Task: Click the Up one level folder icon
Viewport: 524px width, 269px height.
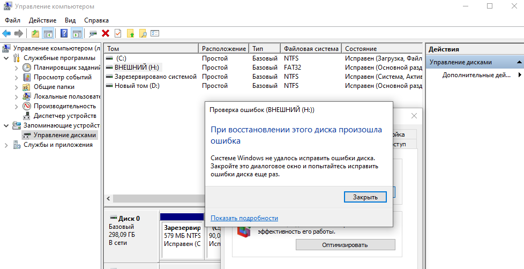Action: pyautogui.click(x=35, y=34)
